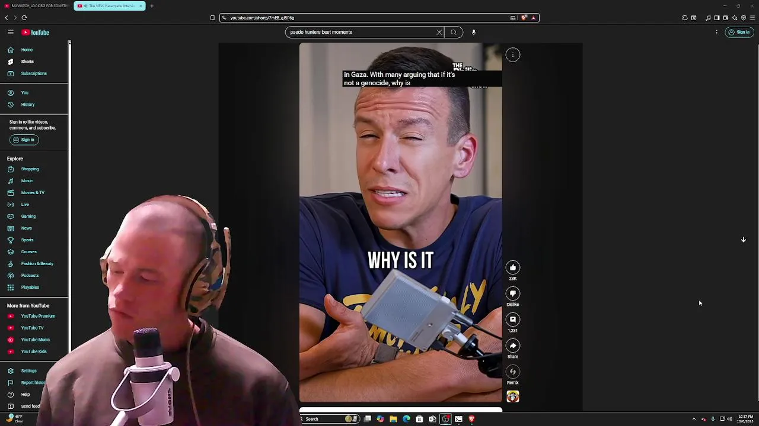Open YouTube Kids link
The image size is (759, 426).
point(34,351)
